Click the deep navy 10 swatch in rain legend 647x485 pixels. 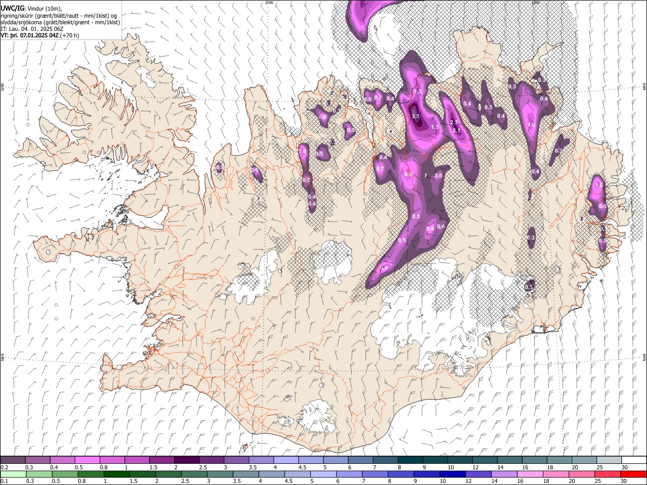point(452,474)
